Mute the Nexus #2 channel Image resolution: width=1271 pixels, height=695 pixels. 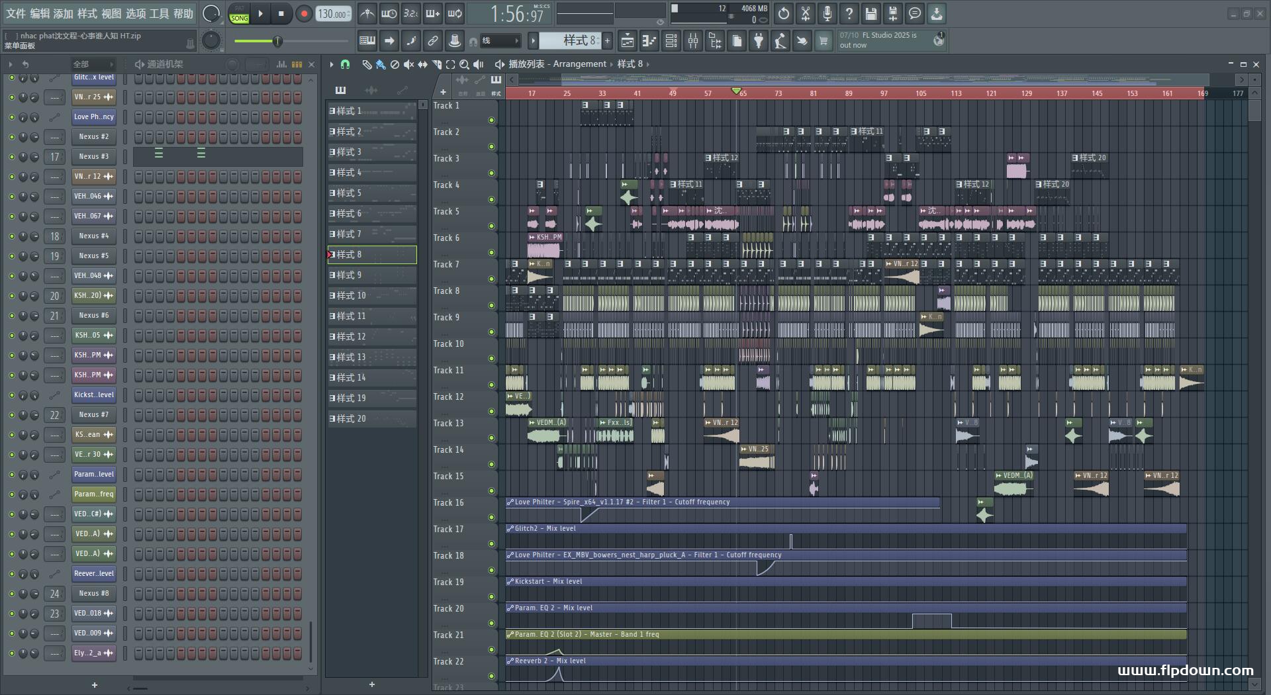(x=11, y=137)
